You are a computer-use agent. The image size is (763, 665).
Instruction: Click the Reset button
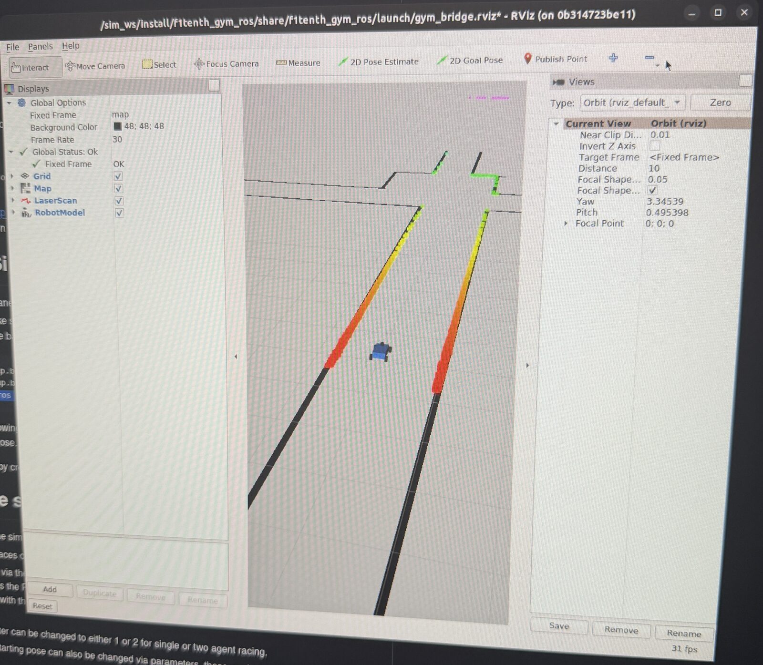pos(42,606)
